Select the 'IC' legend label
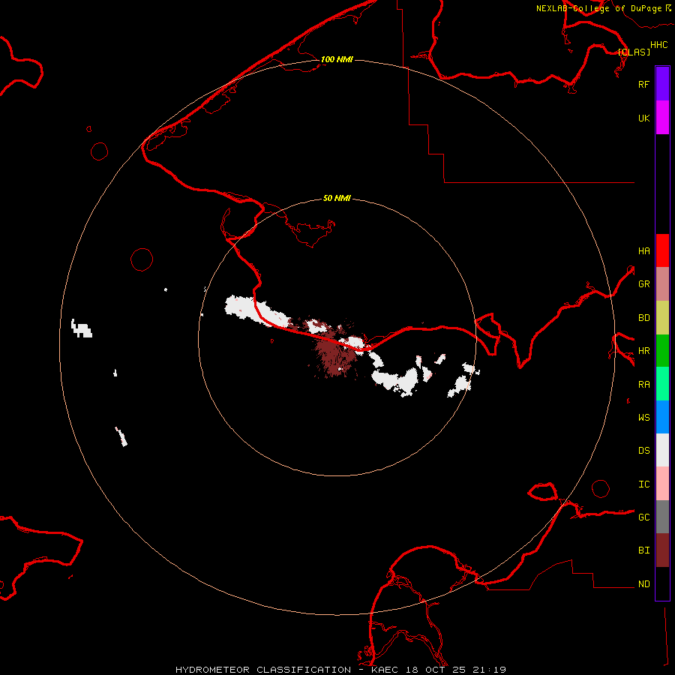675x675 pixels. pos(643,484)
